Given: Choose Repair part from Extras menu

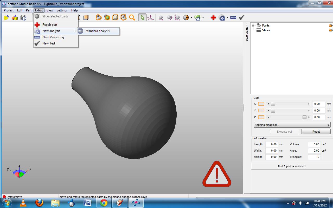Looking at the screenshot, I should pyautogui.click(x=56, y=25).
